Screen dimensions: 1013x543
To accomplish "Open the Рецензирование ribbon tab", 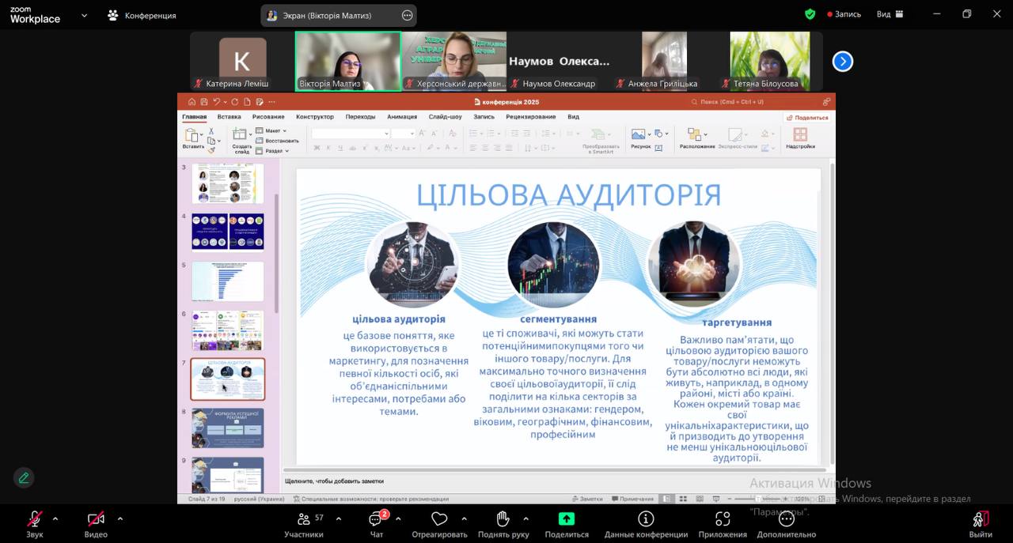I will click(531, 116).
